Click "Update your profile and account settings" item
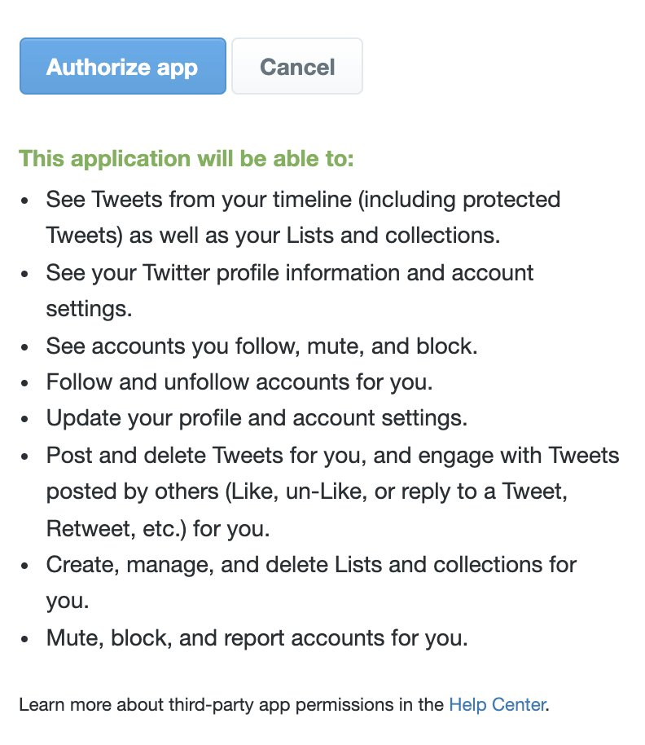645x745 pixels. click(257, 418)
